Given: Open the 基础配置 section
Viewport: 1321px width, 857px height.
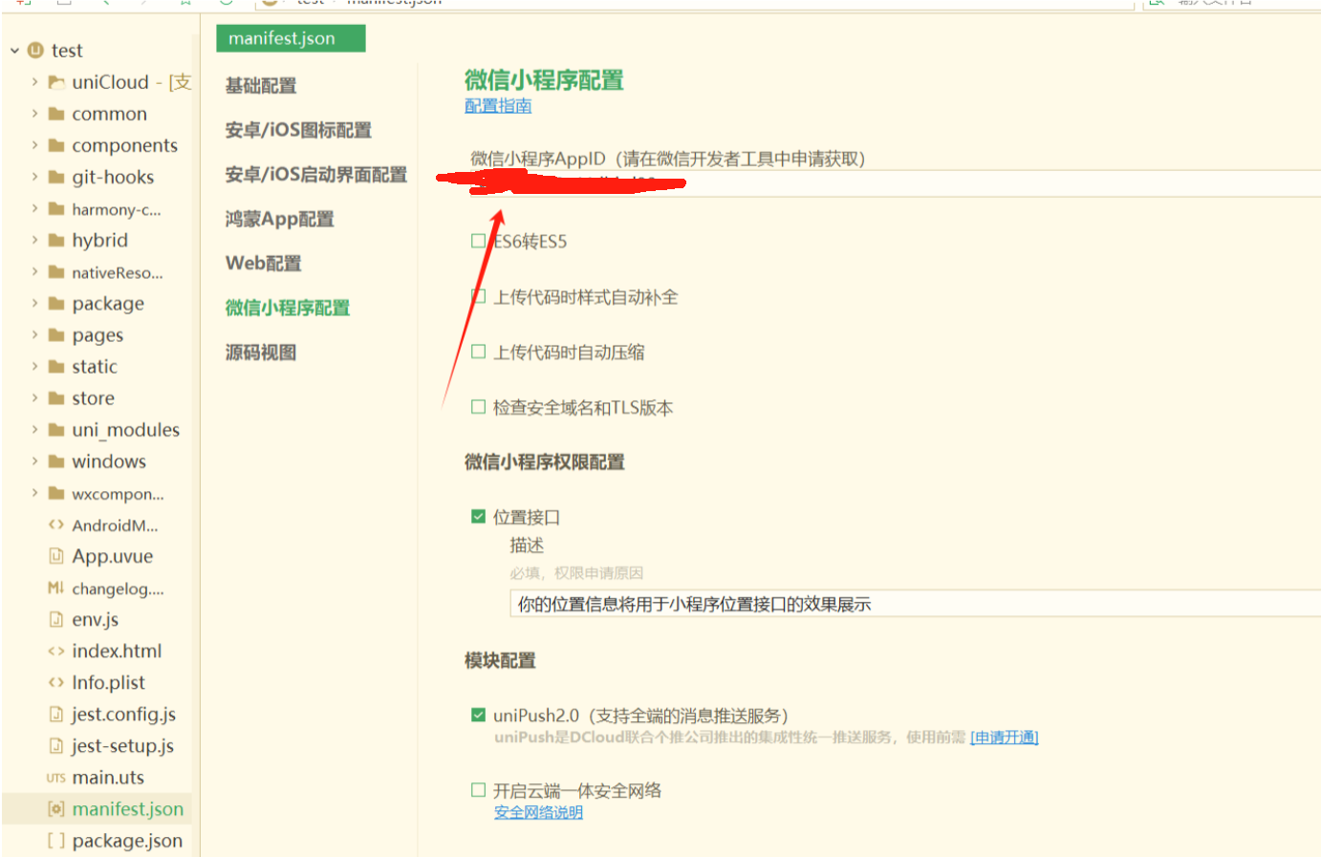Looking at the screenshot, I should click(261, 85).
